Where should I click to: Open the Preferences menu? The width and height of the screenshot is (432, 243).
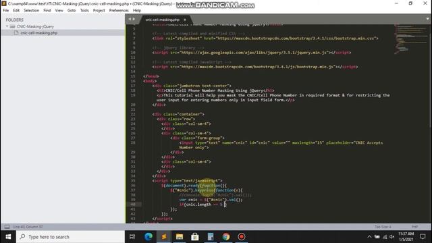tap(119, 10)
